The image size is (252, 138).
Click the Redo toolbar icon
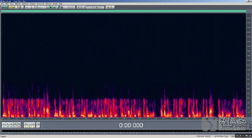30,7
